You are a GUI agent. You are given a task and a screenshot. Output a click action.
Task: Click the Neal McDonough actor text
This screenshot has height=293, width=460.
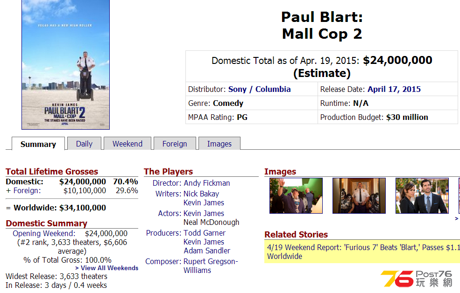[x=211, y=222]
